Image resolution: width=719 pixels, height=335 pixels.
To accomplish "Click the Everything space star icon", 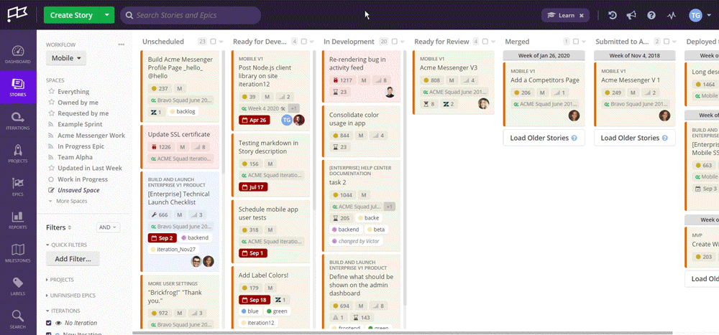I will pyautogui.click(x=51, y=91).
